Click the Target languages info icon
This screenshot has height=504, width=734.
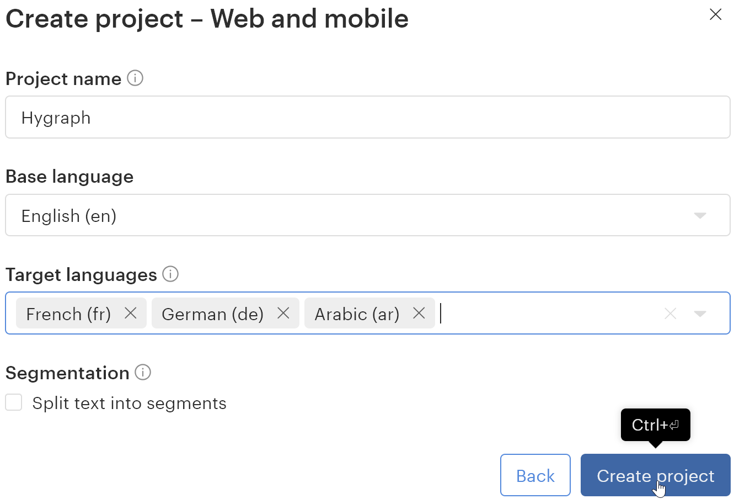[170, 274]
